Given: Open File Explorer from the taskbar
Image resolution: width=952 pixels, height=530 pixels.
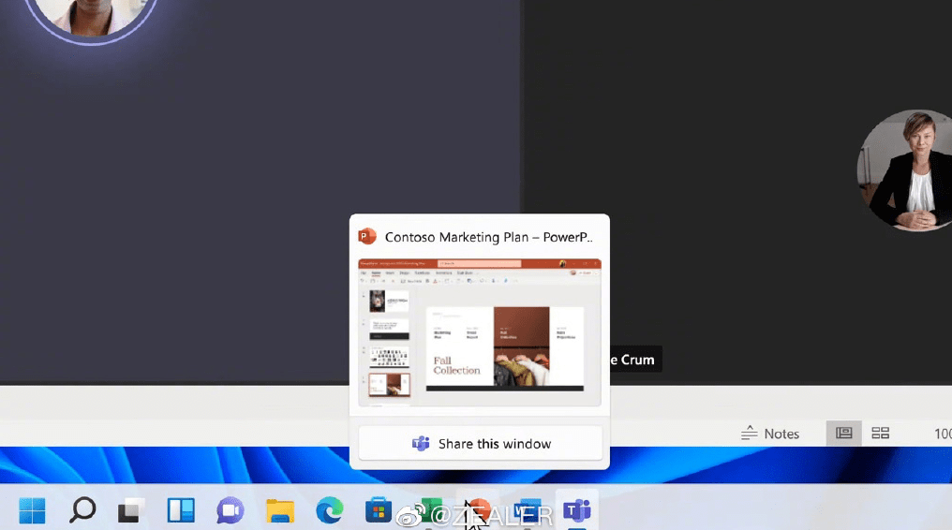Looking at the screenshot, I should (x=280, y=510).
